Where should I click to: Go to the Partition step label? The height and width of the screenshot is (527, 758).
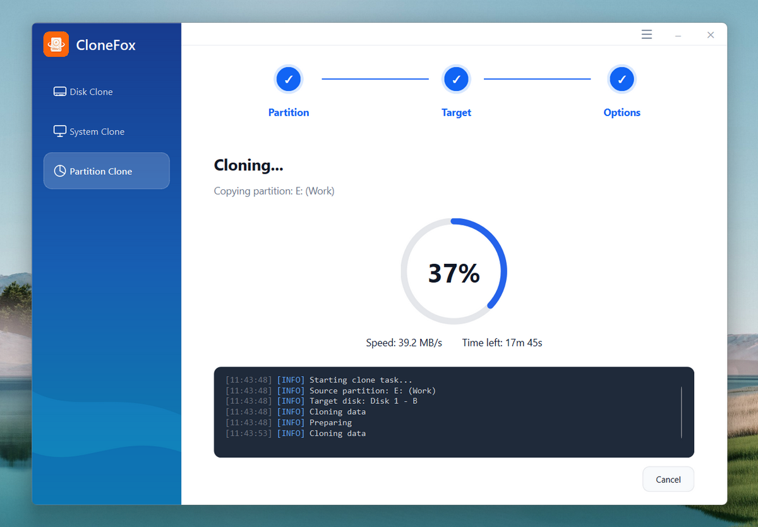289,112
